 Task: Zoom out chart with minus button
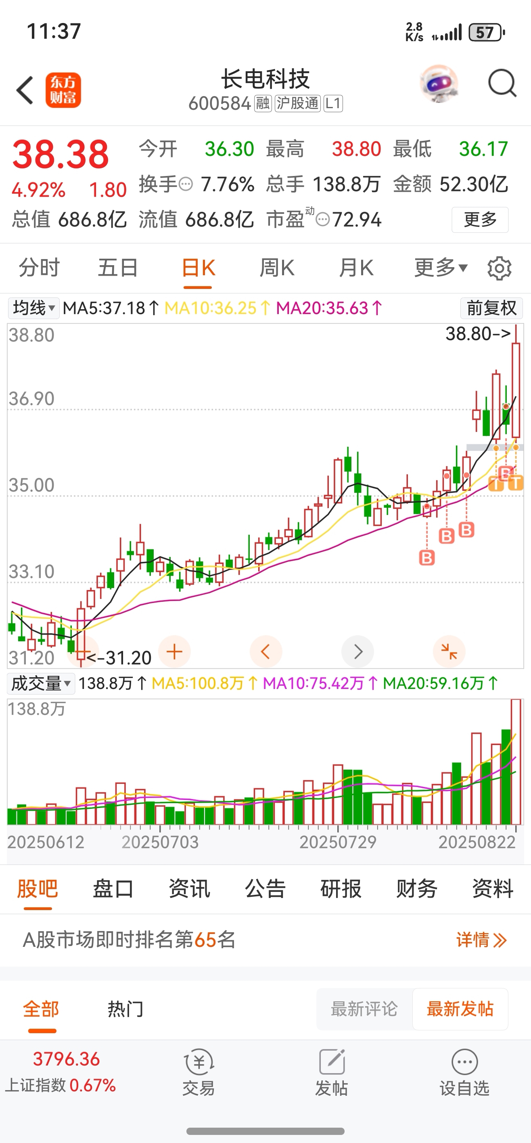[x=82, y=651]
